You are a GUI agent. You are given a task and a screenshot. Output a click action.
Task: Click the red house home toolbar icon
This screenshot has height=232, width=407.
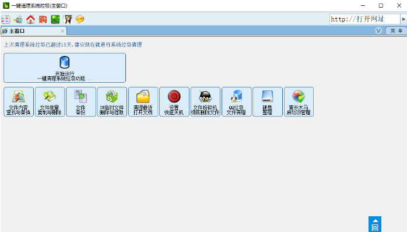coord(30,19)
